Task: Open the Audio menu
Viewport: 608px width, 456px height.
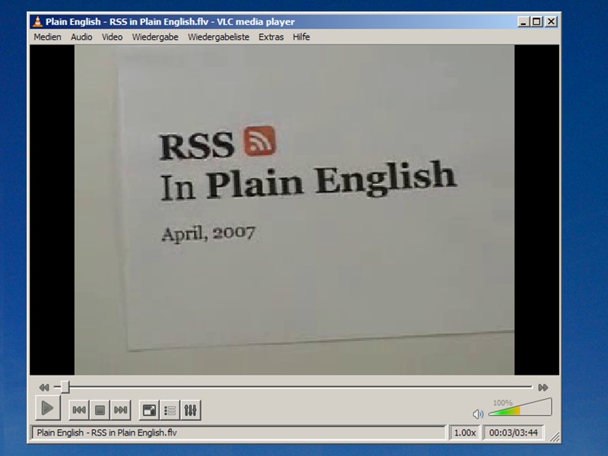Action: coord(81,36)
